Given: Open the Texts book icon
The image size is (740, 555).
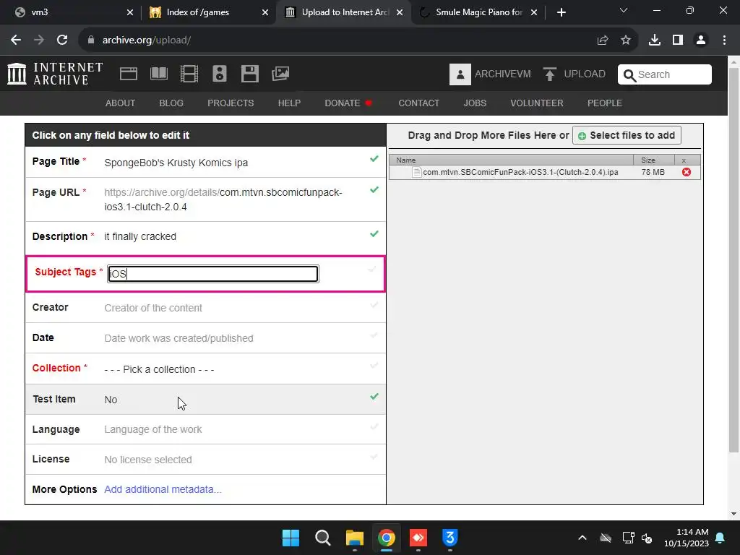Looking at the screenshot, I should click(x=158, y=74).
